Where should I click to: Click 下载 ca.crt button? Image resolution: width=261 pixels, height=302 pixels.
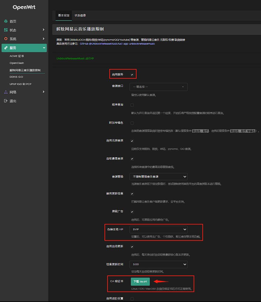pyautogui.click(x=140, y=282)
